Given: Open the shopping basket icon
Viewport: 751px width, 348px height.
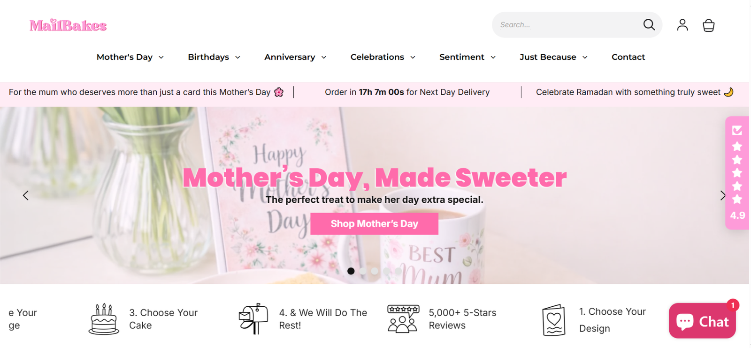Looking at the screenshot, I should [708, 25].
